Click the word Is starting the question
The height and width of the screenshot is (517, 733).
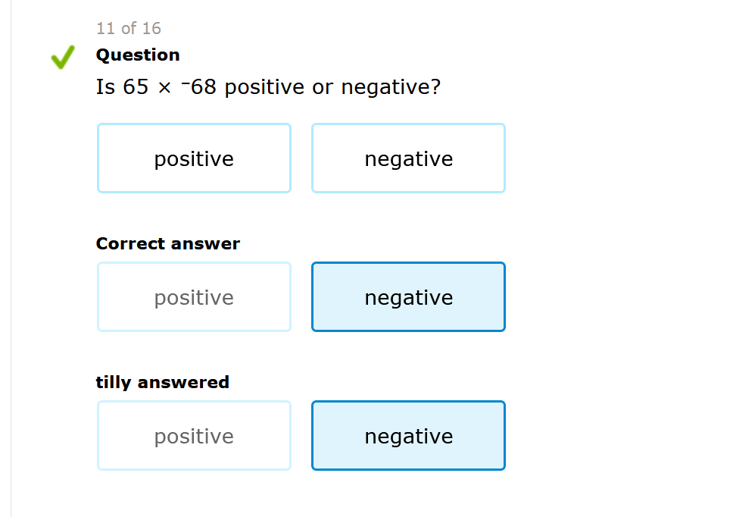[105, 88]
